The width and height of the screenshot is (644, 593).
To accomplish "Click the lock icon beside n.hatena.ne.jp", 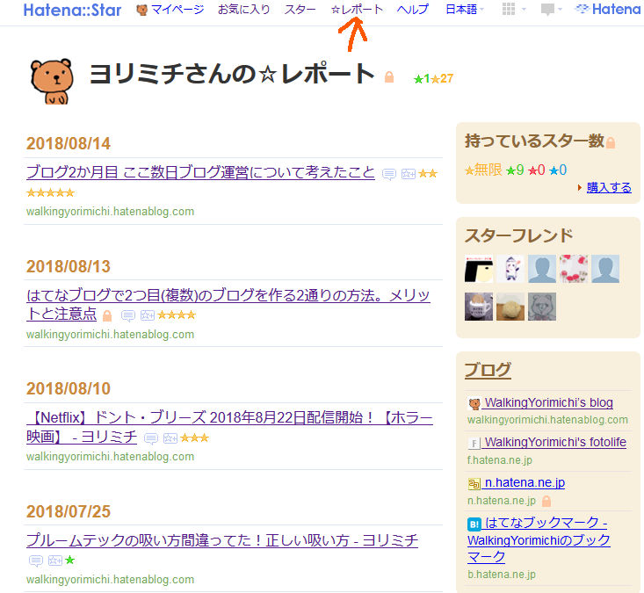I will pos(546,501).
